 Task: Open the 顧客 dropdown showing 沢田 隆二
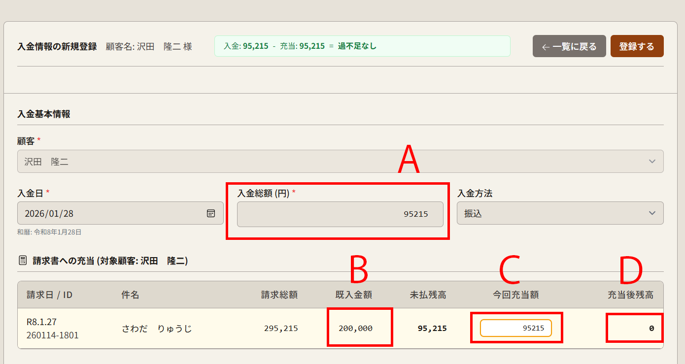tap(340, 162)
